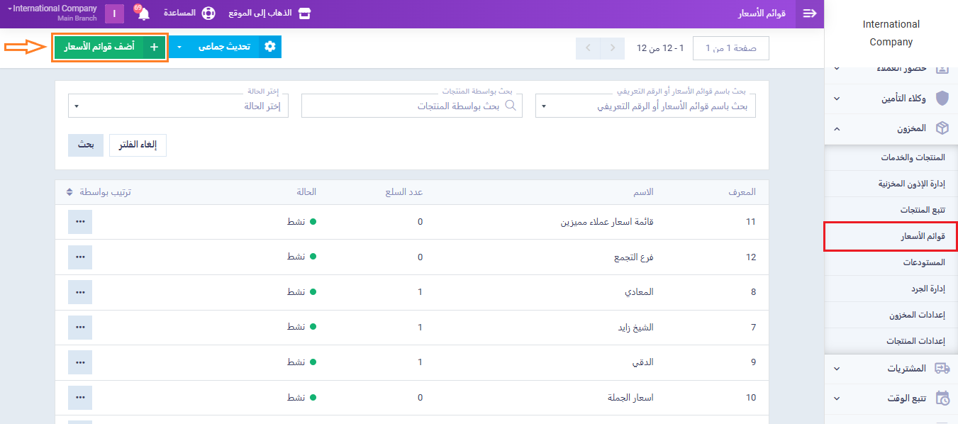The height and width of the screenshot is (424, 958).
Task: Click the cancel filter button
Action: (138, 145)
